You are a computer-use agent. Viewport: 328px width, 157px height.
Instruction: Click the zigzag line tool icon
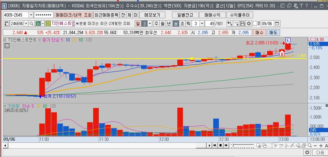(x=287, y=145)
